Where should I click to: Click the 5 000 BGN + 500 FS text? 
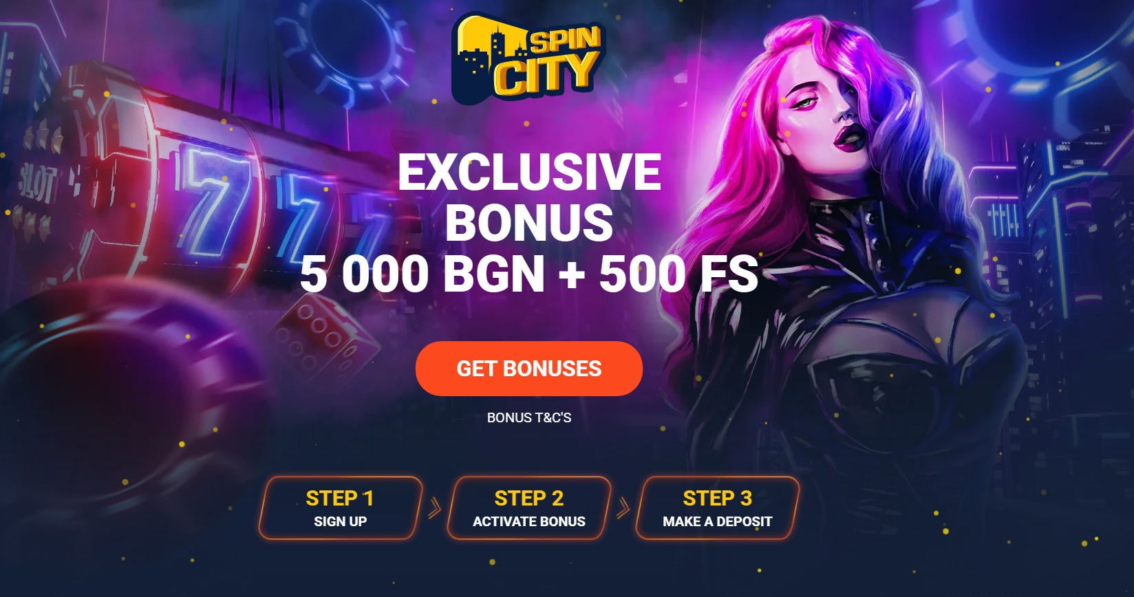coord(528,274)
